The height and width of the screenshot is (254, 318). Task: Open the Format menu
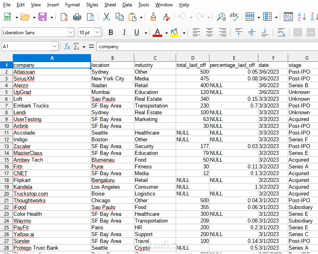[72, 5]
